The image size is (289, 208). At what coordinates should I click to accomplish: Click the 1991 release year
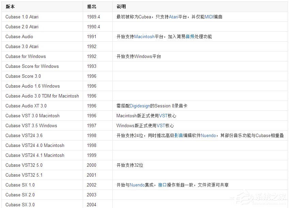(x=92, y=36)
